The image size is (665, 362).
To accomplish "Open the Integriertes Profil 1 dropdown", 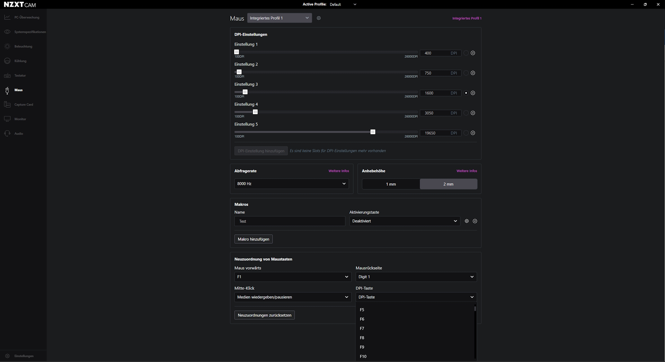I will [x=279, y=18].
